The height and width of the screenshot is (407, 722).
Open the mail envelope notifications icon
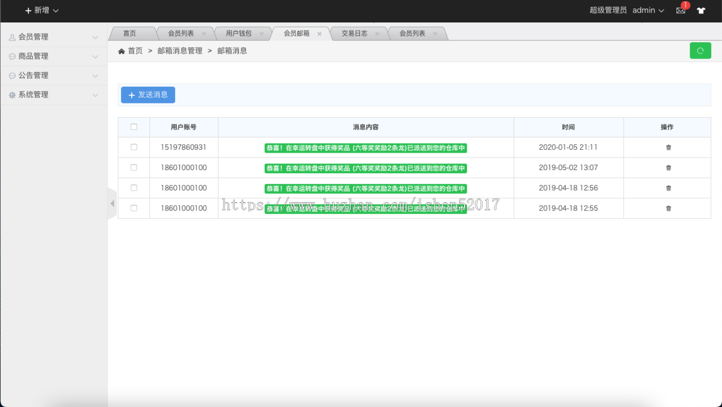click(680, 10)
